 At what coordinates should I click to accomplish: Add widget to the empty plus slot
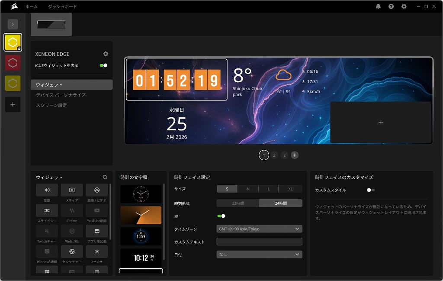click(381, 122)
